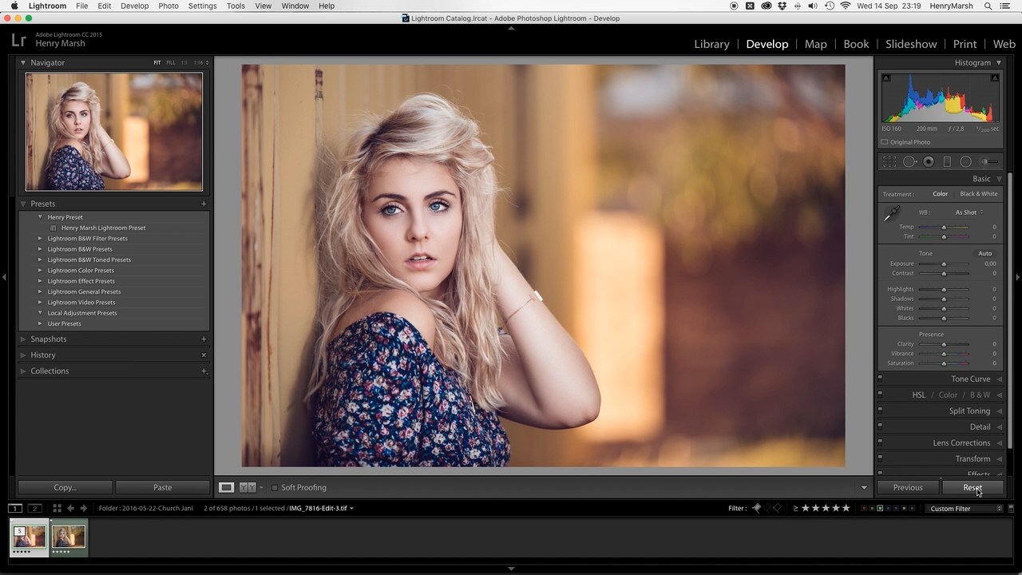Select the Crop Overlay tool

(889, 162)
